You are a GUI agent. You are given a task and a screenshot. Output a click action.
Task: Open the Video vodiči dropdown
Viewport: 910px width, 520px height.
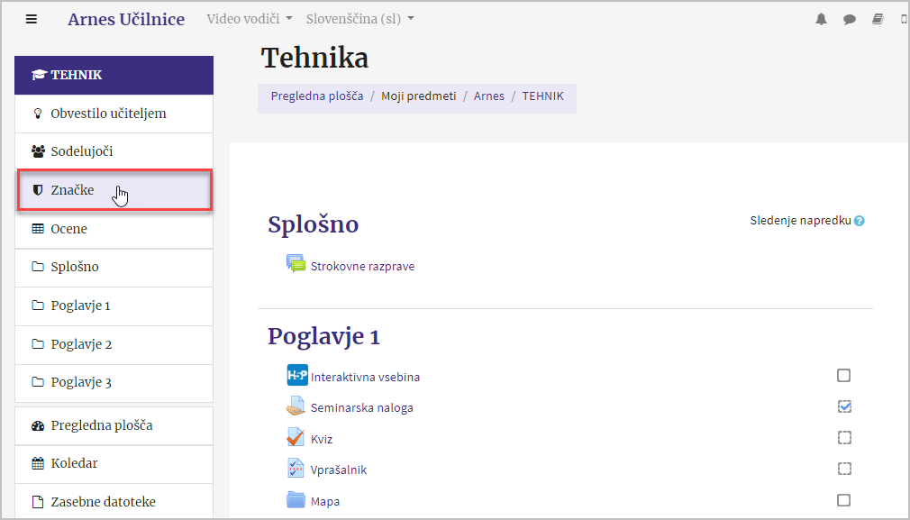[250, 19]
